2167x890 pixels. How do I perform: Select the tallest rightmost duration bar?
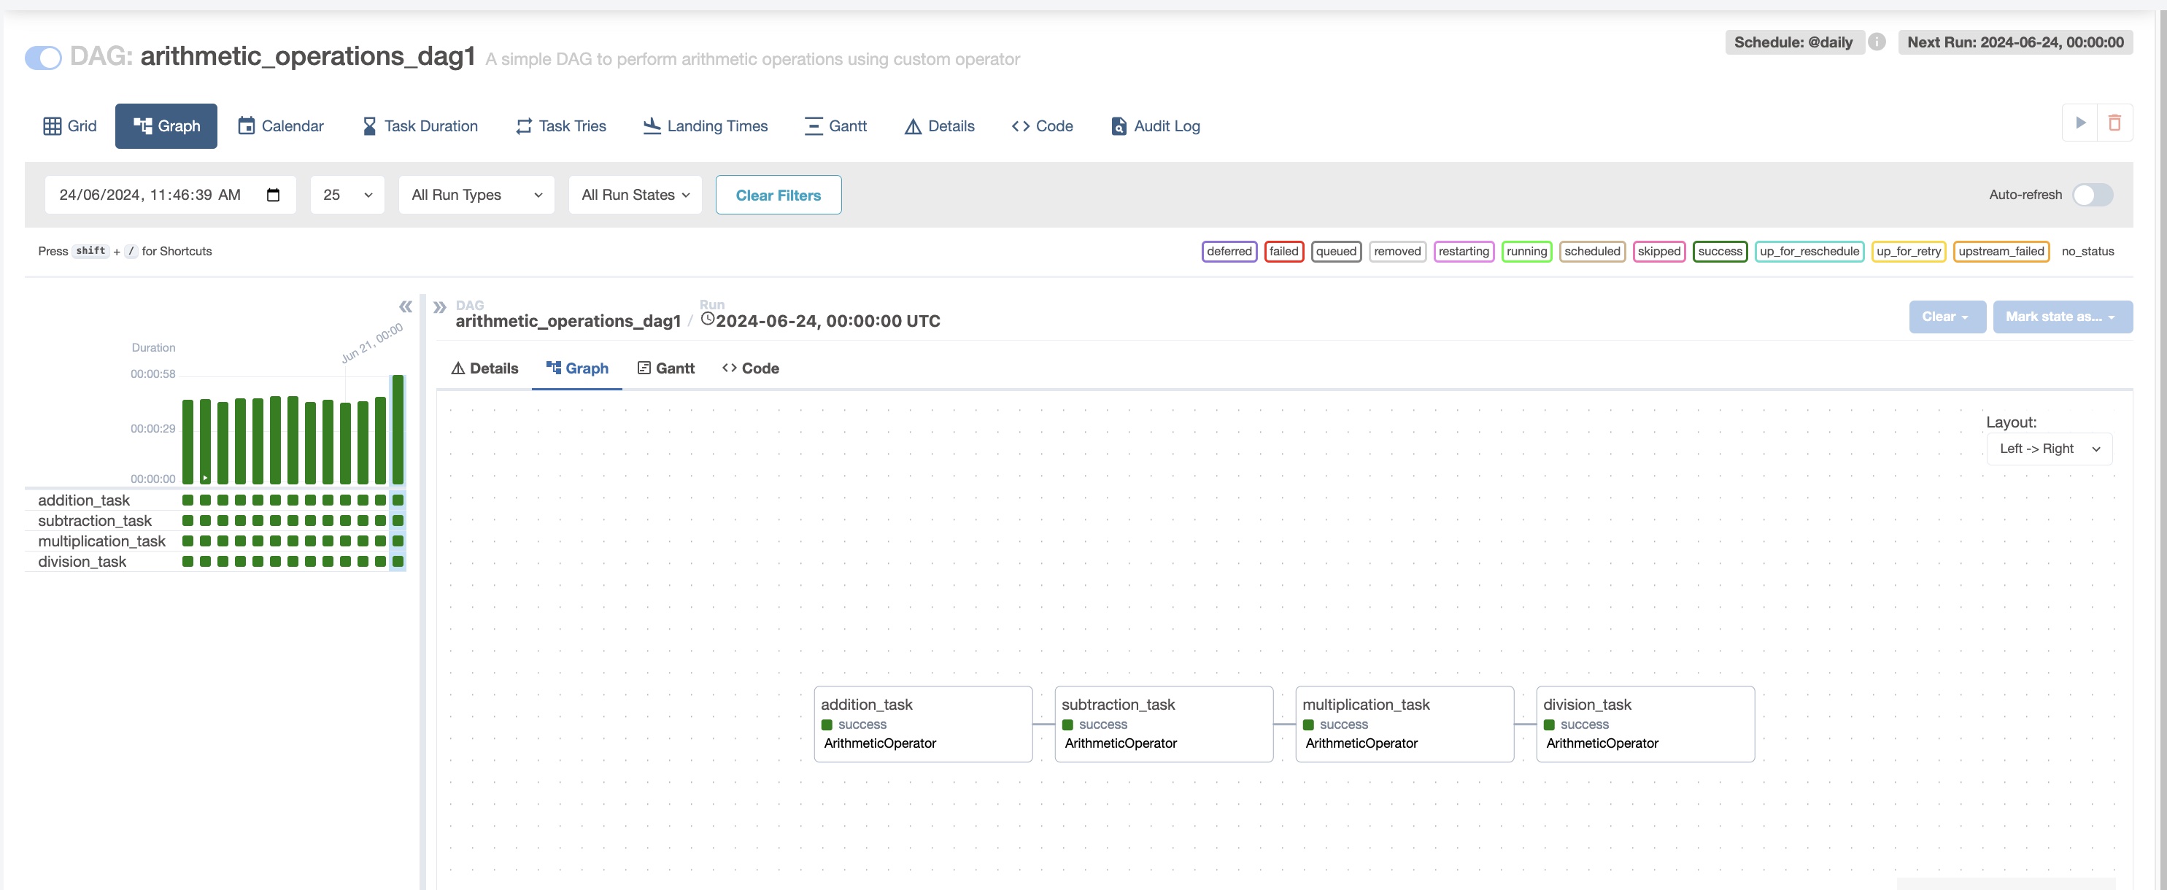click(x=398, y=429)
